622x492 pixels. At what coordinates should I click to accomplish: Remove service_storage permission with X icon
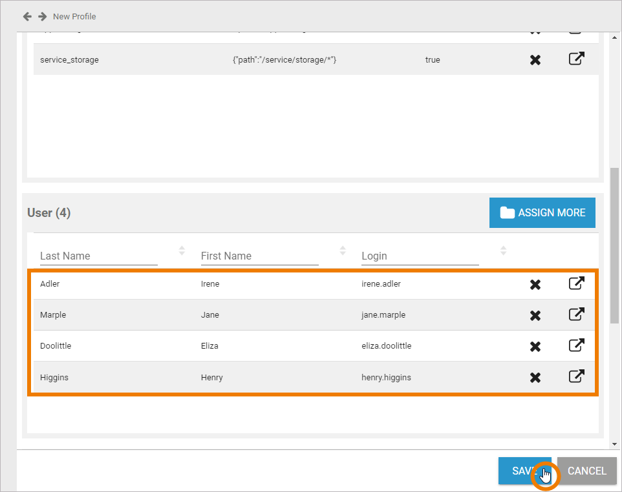(535, 60)
